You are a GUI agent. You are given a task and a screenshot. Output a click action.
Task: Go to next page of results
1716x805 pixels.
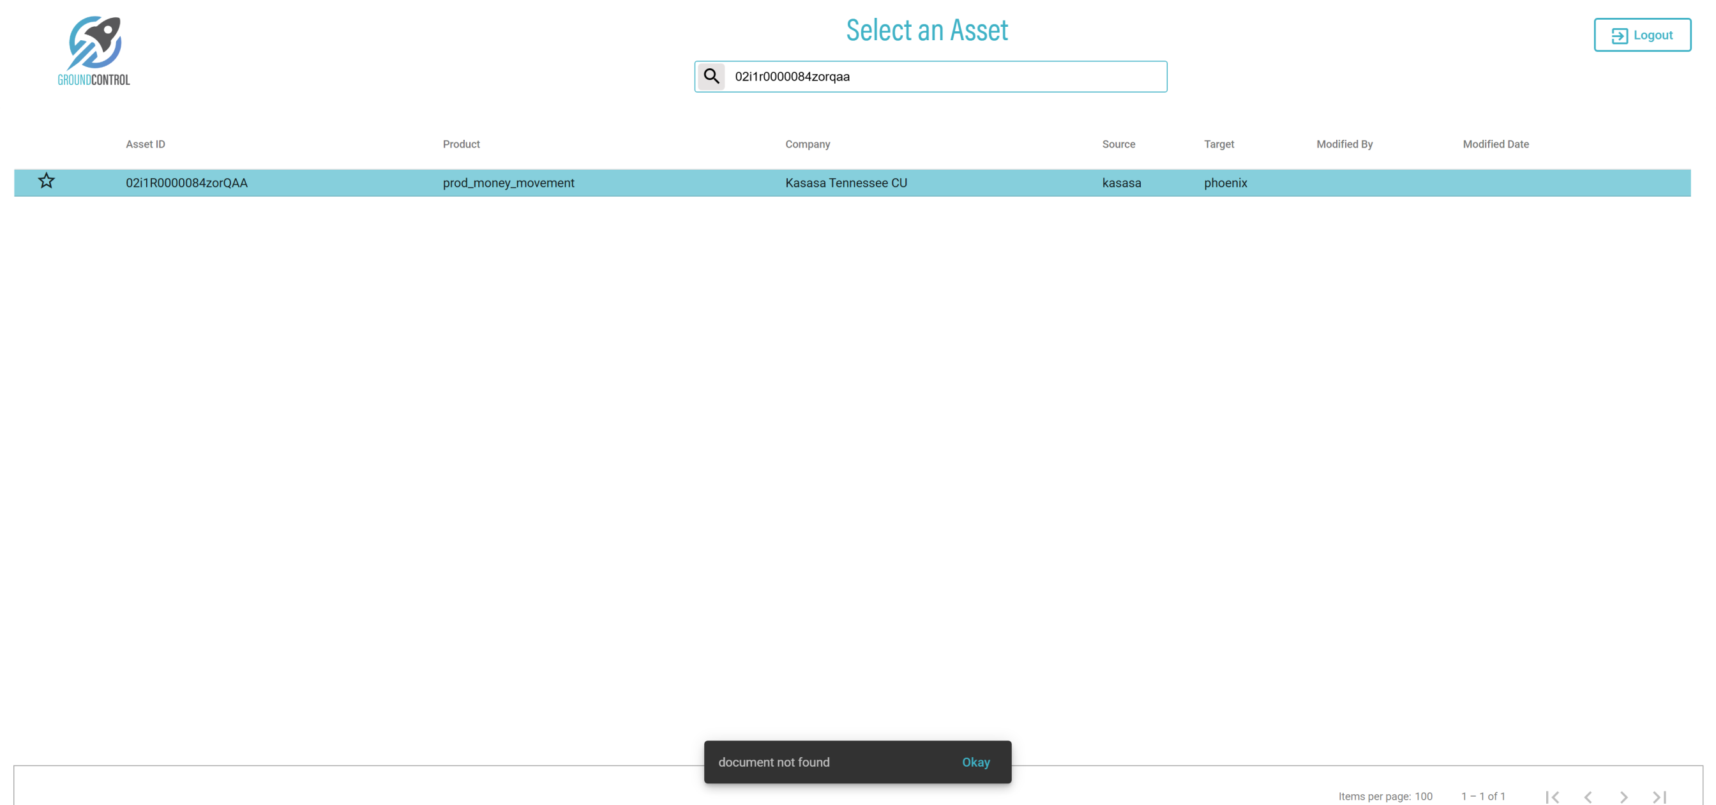[x=1623, y=796]
